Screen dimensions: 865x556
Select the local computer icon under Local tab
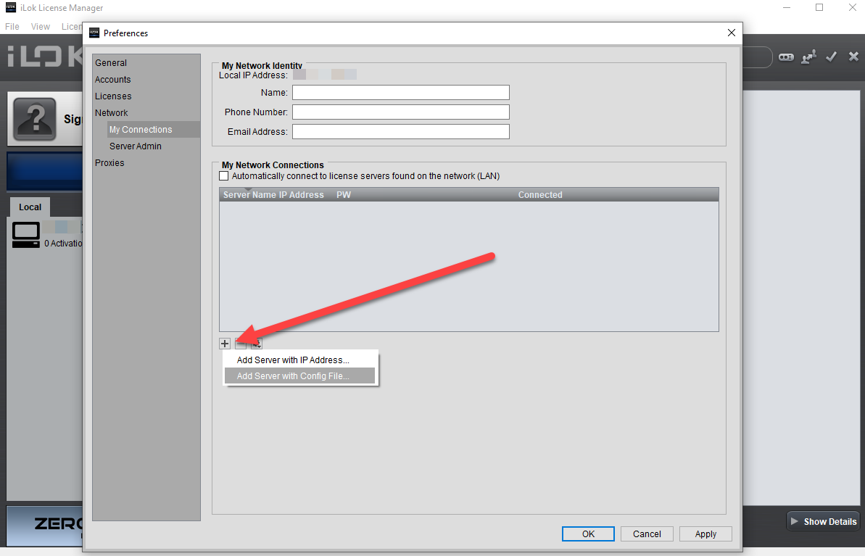(26, 235)
